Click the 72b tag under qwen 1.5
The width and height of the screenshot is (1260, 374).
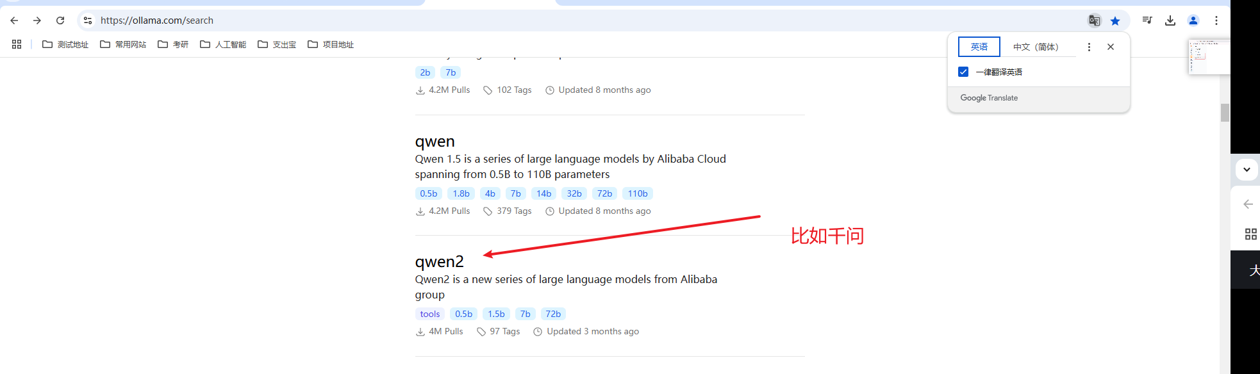click(x=604, y=193)
